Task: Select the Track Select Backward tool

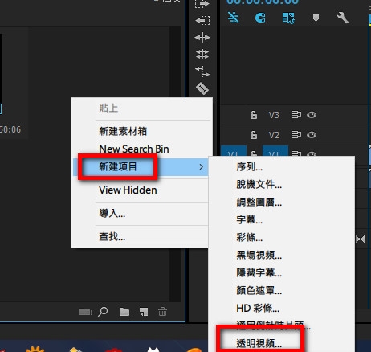Action: [x=202, y=20]
